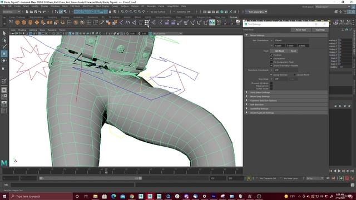Viewport: 356px width, 200px height.
Task: Click the Reset pivot button
Action: pyautogui.click(x=293, y=51)
